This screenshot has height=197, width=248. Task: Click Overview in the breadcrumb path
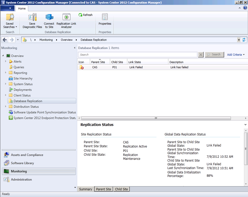click(x=67, y=40)
